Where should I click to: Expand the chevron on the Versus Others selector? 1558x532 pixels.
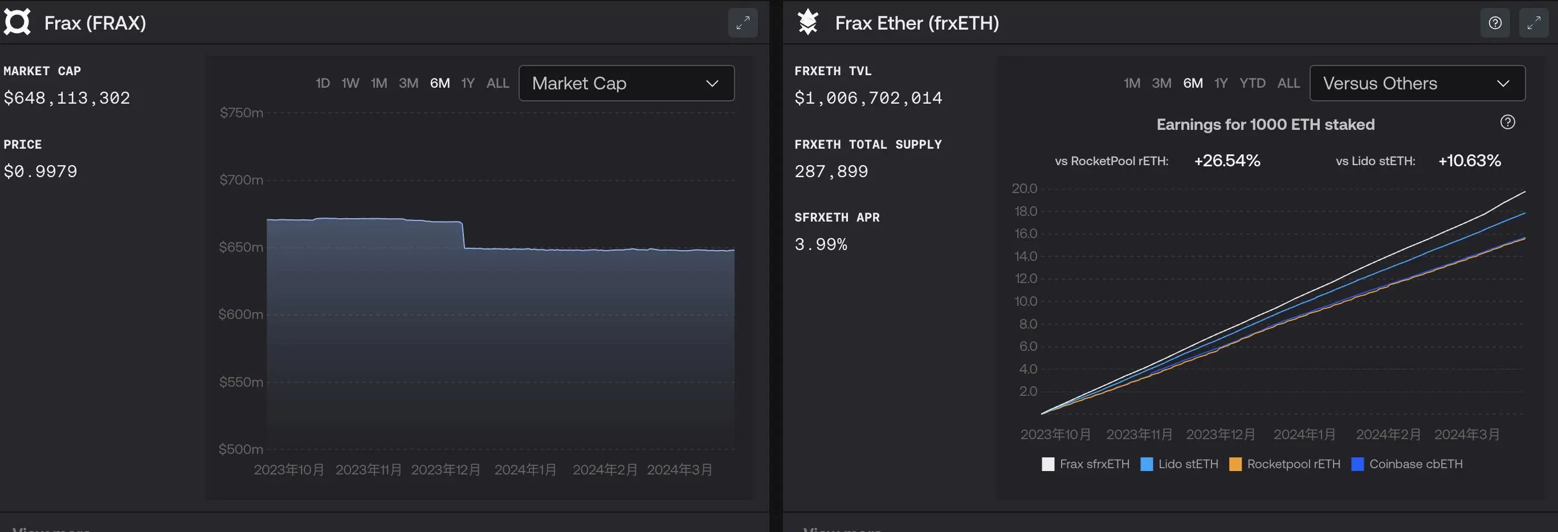coord(1504,84)
